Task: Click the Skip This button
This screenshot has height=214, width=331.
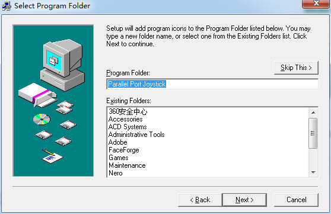Action: 296,68
